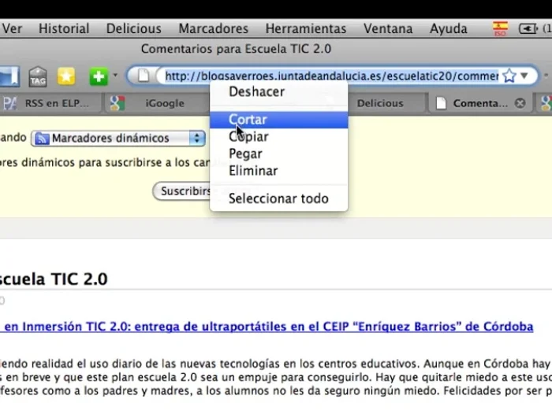Open the URL history dropdown arrow
Image resolution: width=552 pixels, height=415 pixels.
point(524,76)
